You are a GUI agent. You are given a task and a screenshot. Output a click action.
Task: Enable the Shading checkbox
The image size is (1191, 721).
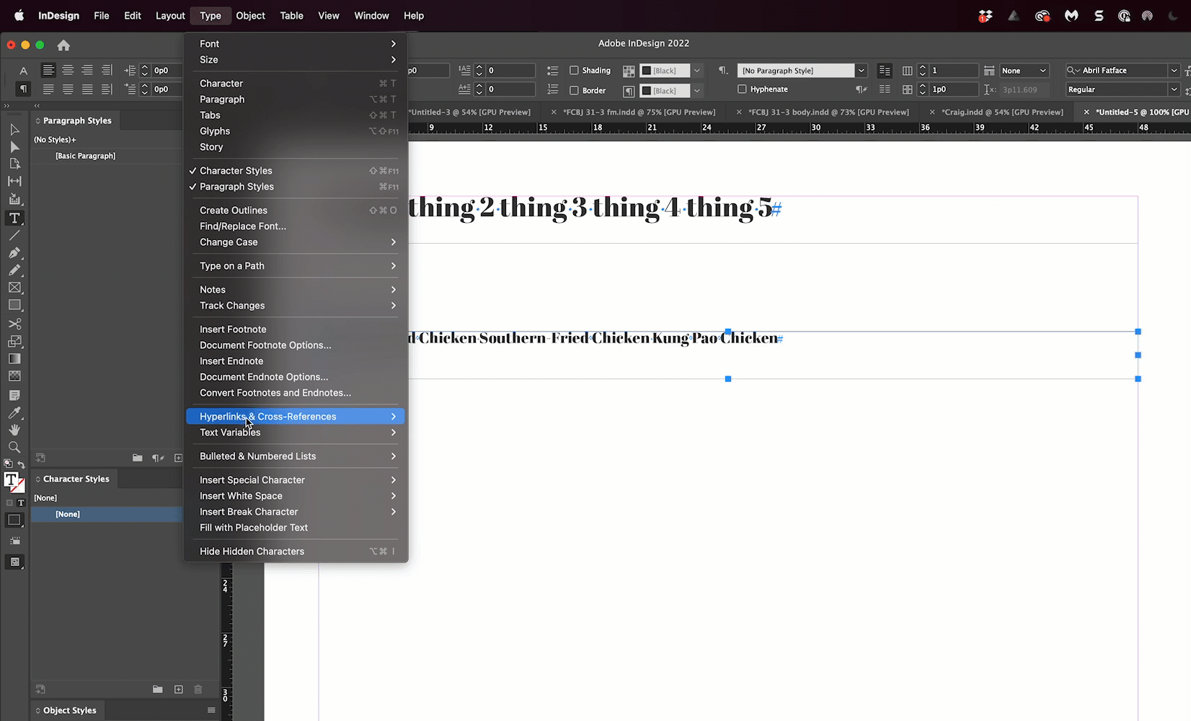click(574, 70)
